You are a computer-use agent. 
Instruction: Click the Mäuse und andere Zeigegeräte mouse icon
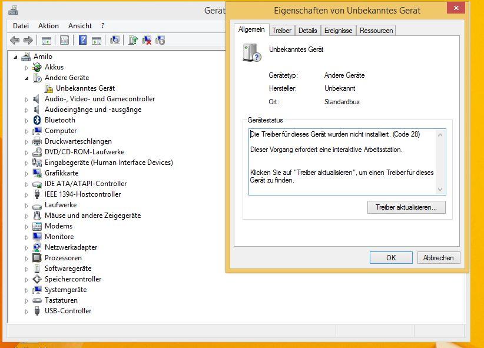(37, 216)
